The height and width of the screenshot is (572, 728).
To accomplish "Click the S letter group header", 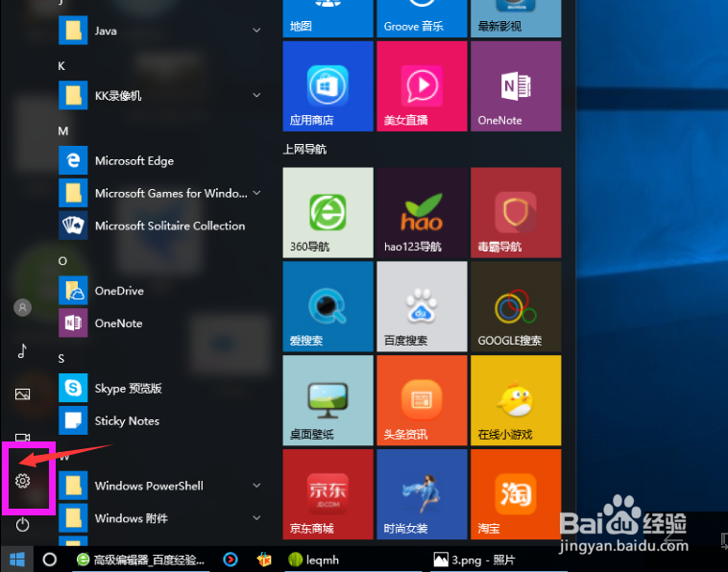I will 61,358.
